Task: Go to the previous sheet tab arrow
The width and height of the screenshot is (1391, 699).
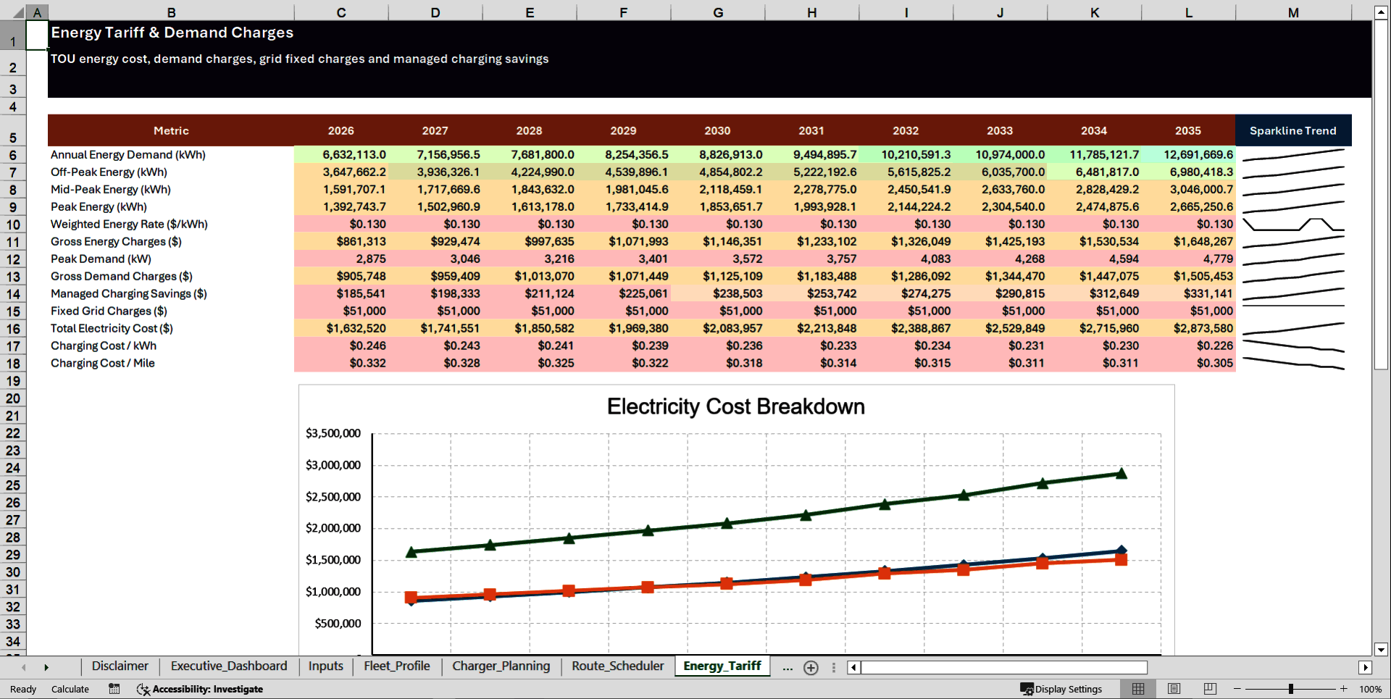Action: (24, 667)
